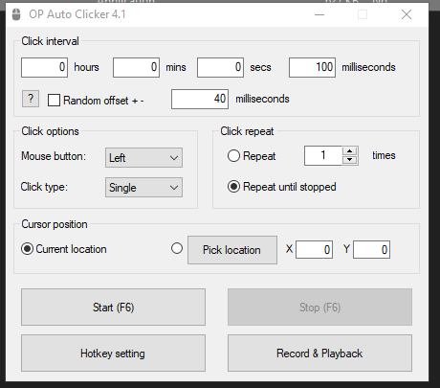
Task: Click the Stop (F6) button
Action: pyautogui.click(x=319, y=308)
